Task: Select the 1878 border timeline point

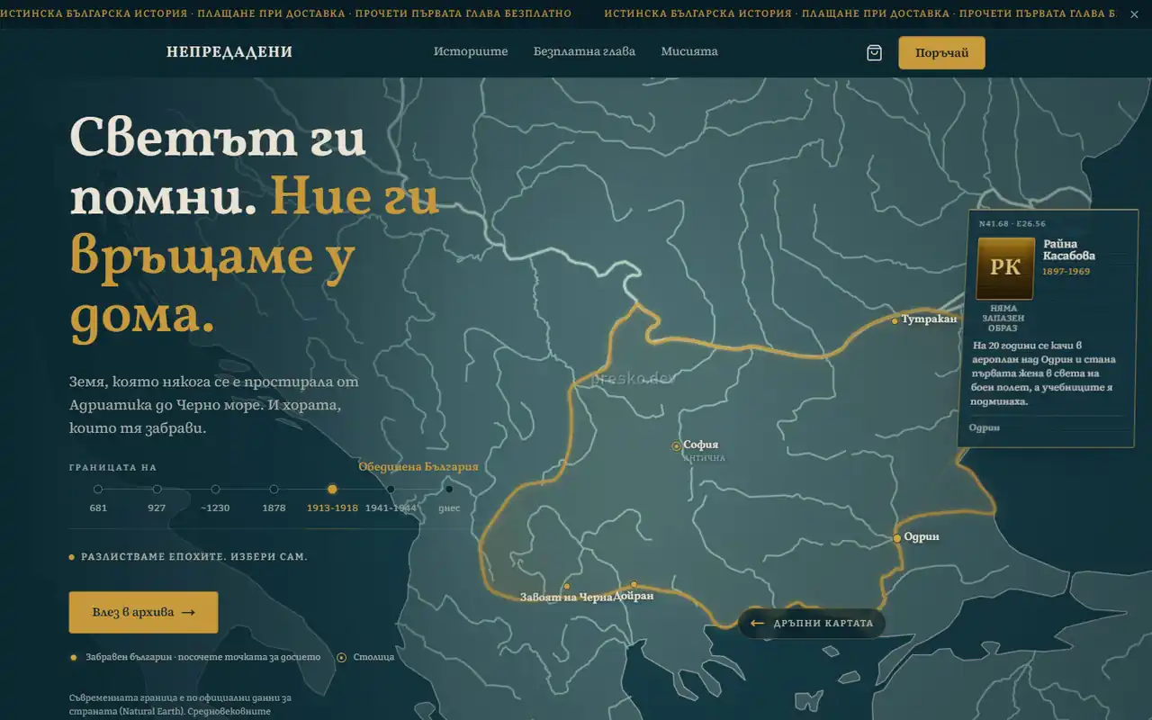Action: [x=274, y=490]
